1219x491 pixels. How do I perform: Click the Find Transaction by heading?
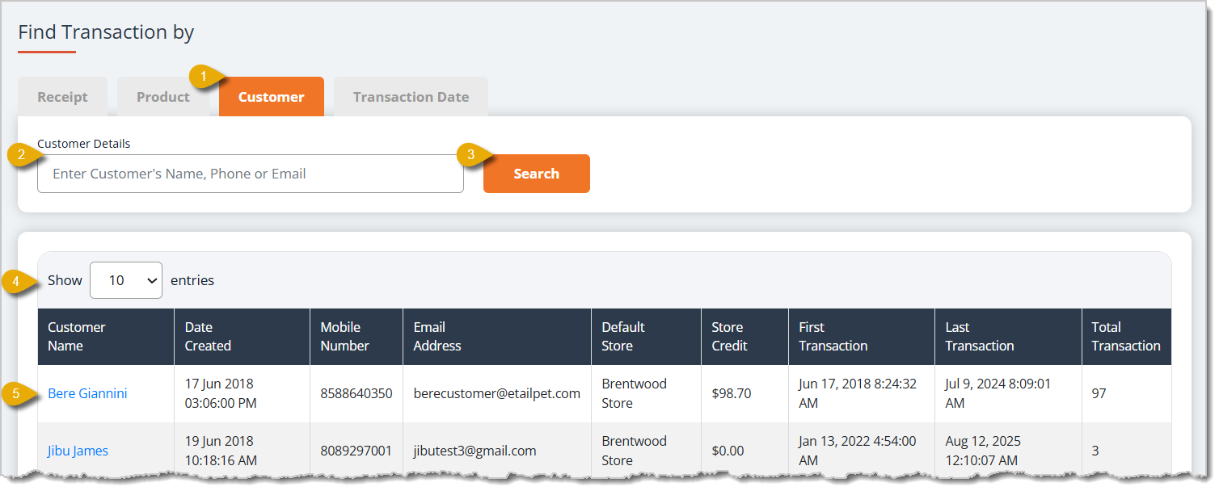(x=106, y=32)
